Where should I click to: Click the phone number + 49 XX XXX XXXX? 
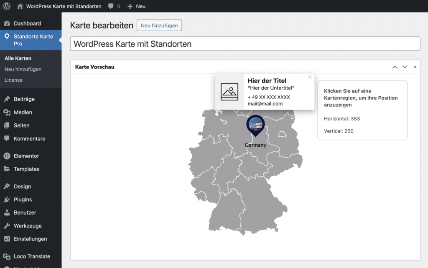coord(269,97)
